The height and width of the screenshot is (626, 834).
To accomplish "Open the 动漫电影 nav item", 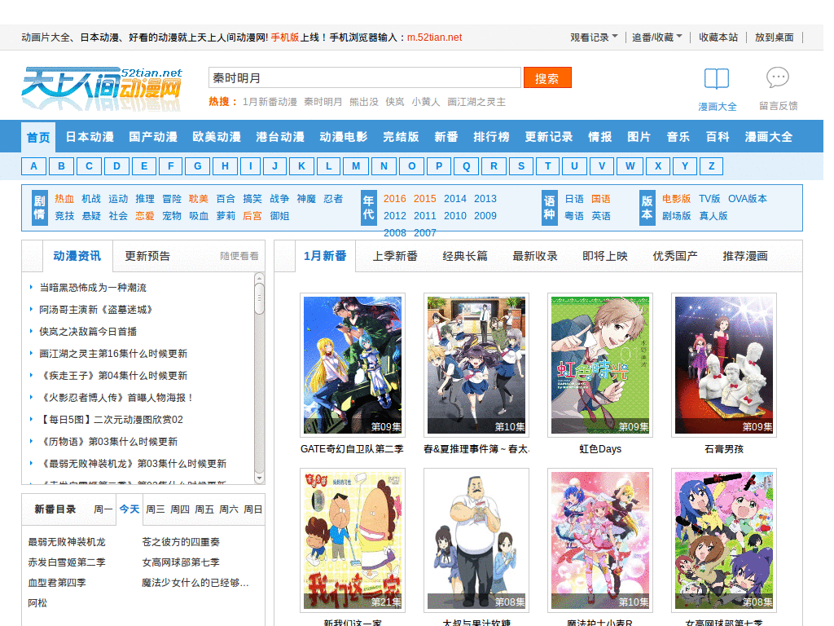I will pyautogui.click(x=344, y=137).
